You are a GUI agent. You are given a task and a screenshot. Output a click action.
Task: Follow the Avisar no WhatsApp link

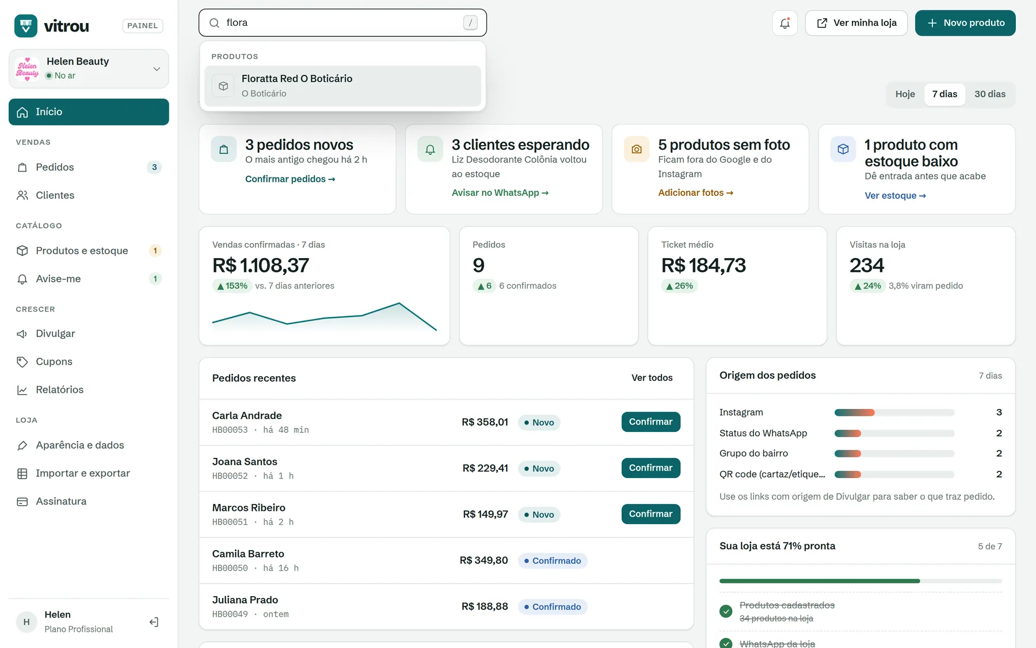coord(500,193)
